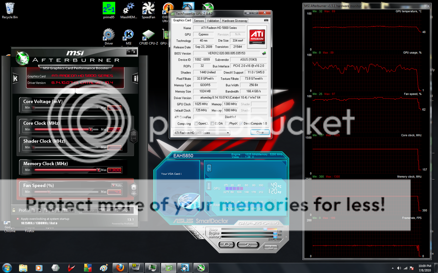
Task: Open the SpeedFan desktop shortcut
Action: pos(148,11)
